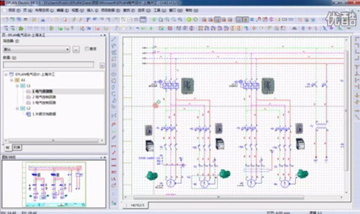
Task: Collapse the A1 tree node
Action: (x=12, y=80)
